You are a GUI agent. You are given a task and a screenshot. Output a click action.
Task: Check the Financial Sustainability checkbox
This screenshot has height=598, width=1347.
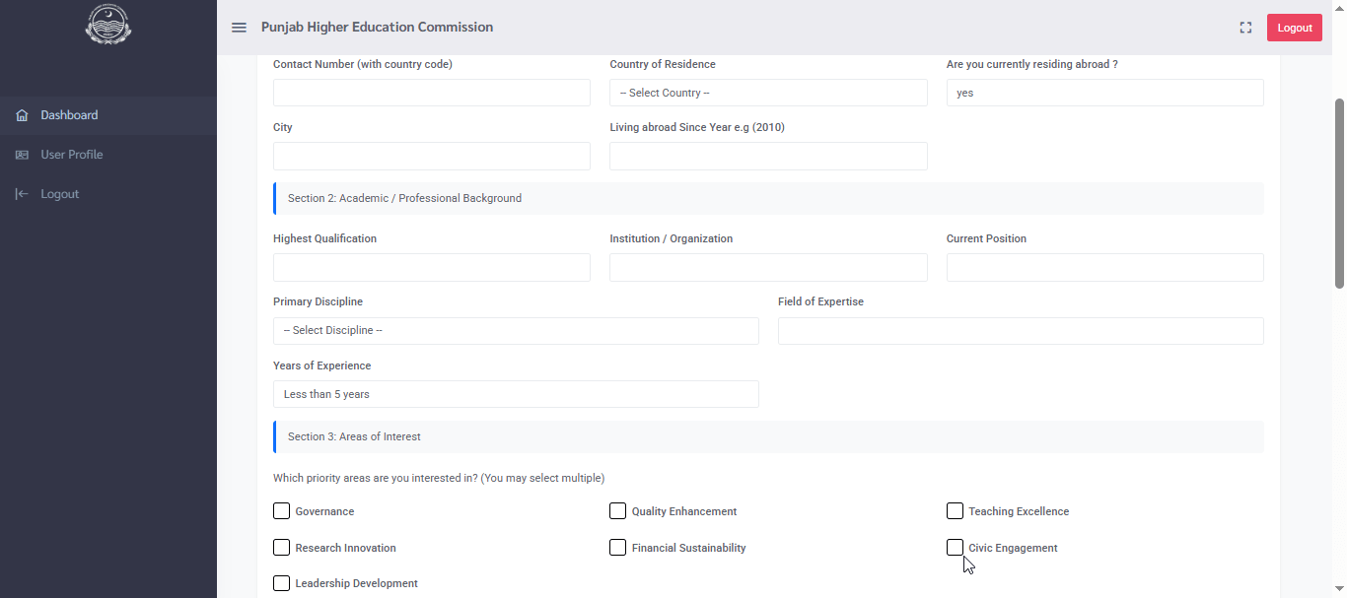point(617,547)
